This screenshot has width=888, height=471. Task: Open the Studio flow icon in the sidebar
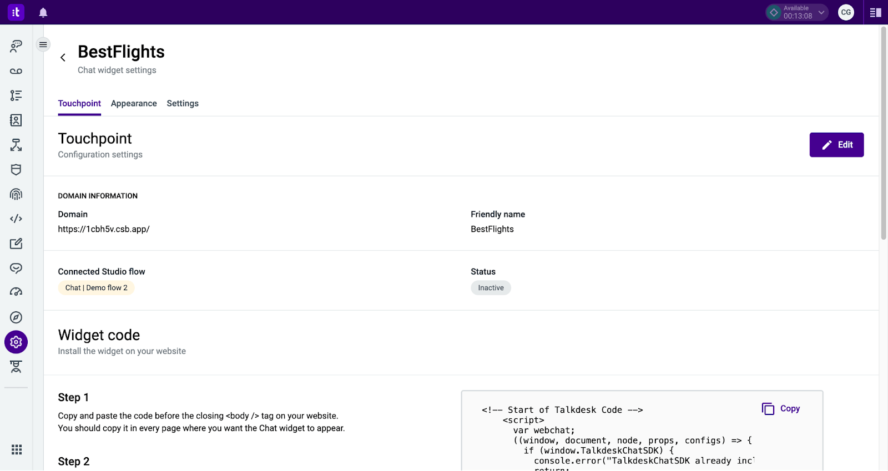pyautogui.click(x=16, y=145)
